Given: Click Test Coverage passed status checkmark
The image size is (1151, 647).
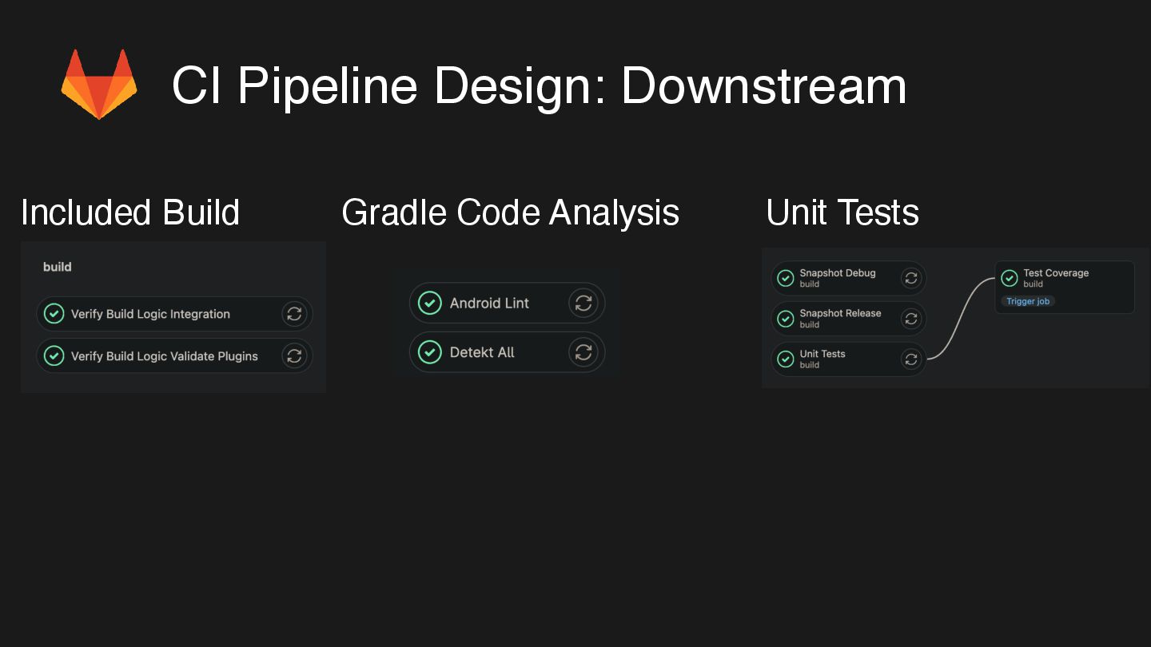Looking at the screenshot, I should tap(1010, 278).
